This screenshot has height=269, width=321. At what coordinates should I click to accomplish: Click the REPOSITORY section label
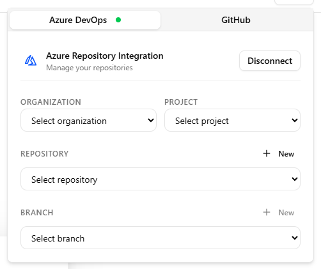click(x=45, y=154)
